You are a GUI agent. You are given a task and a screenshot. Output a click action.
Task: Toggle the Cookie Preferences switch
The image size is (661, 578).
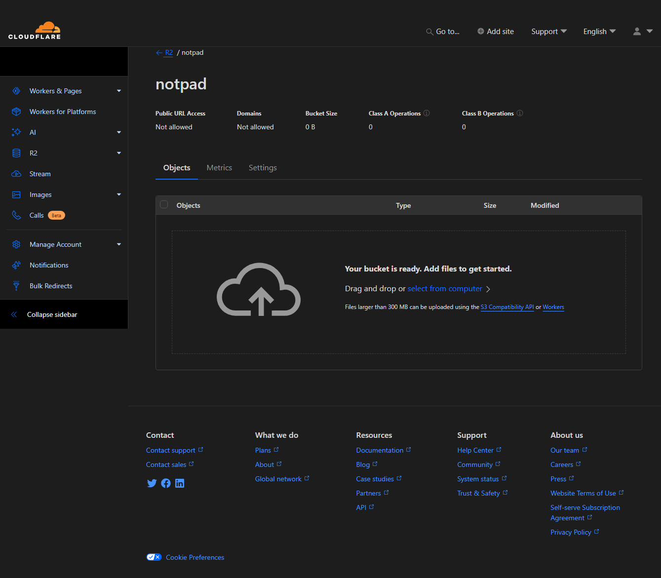click(154, 557)
